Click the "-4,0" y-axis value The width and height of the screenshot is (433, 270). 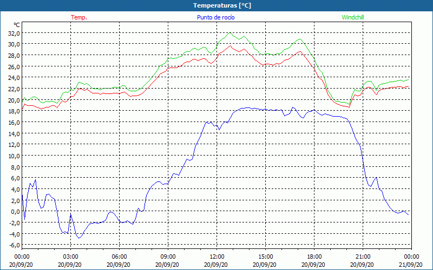point(15,234)
